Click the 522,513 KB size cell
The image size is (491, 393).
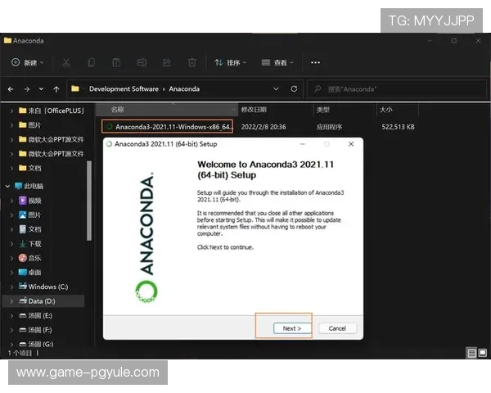pyautogui.click(x=398, y=127)
